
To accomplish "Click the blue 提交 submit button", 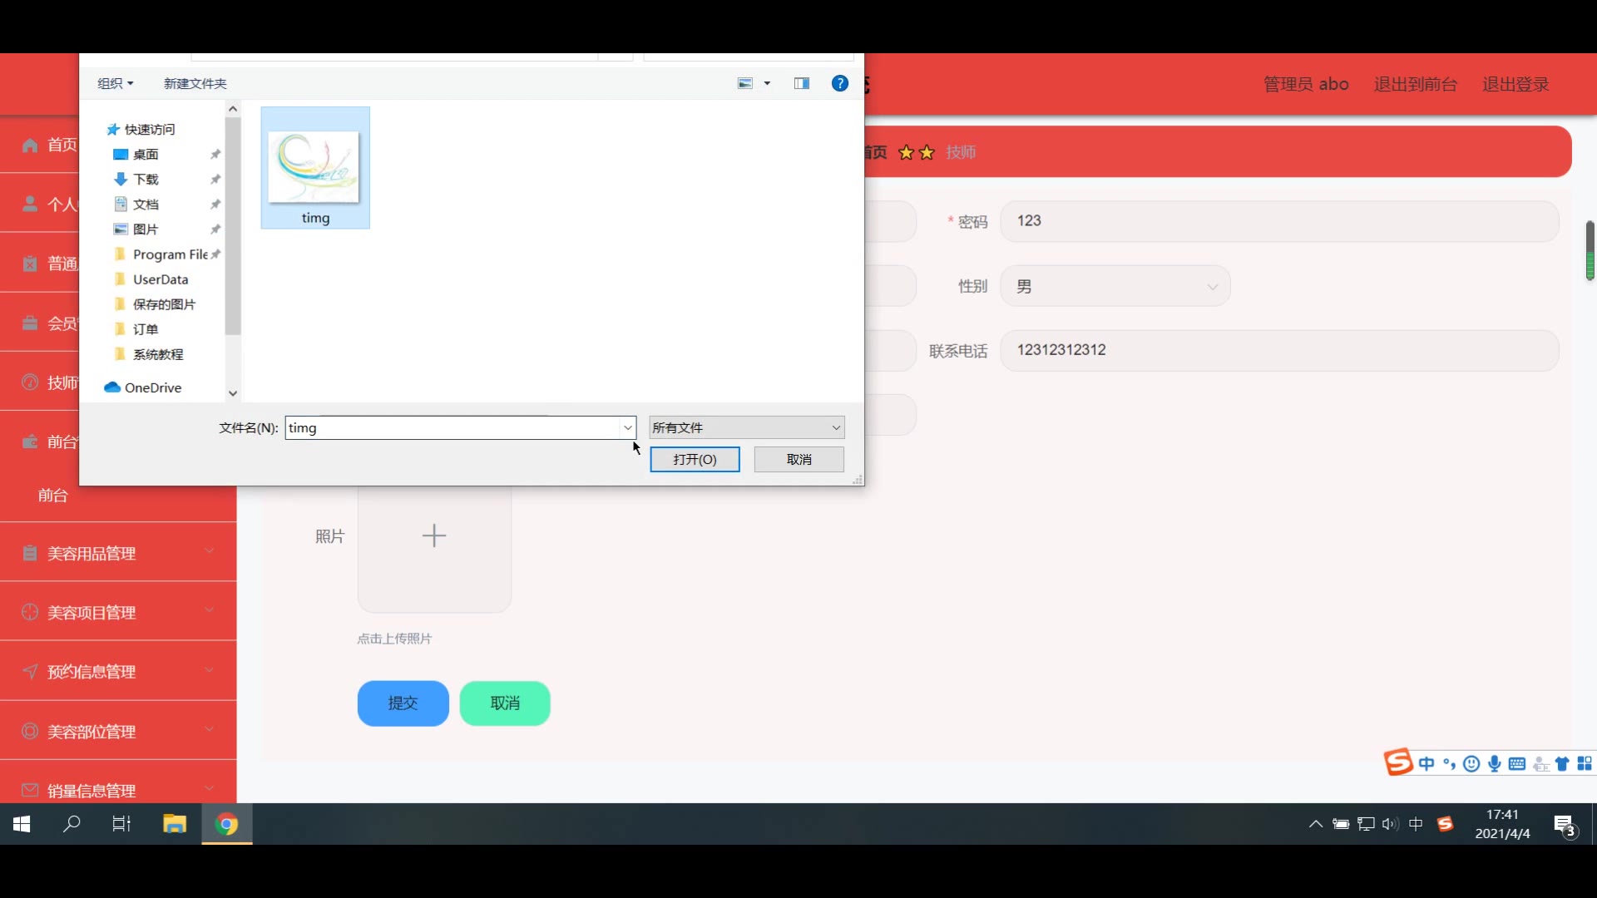I will click(x=403, y=703).
